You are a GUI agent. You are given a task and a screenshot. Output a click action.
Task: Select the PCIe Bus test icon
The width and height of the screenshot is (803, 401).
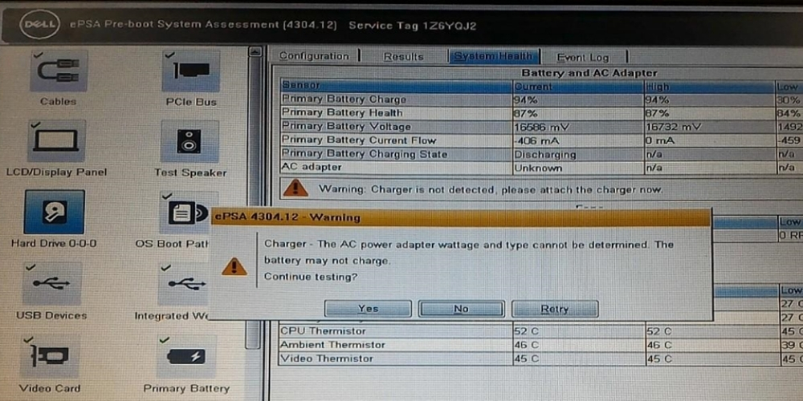coord(190,71)
